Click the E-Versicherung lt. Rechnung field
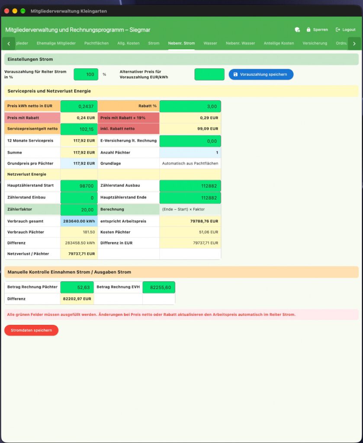Image resolution: width=363 pixels, height=443 pixels. click(x=190, y=141)
